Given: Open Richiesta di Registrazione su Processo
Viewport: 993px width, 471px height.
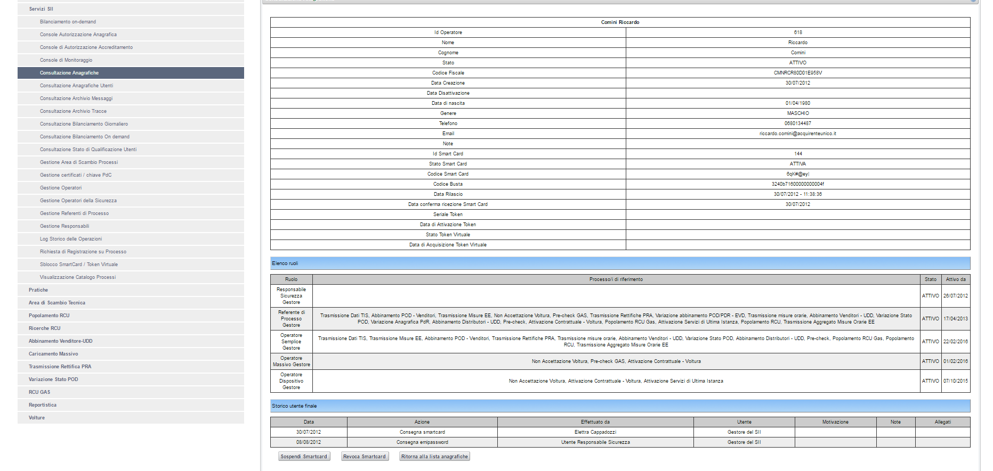Looking at the screenshot, I should point(131,252).
